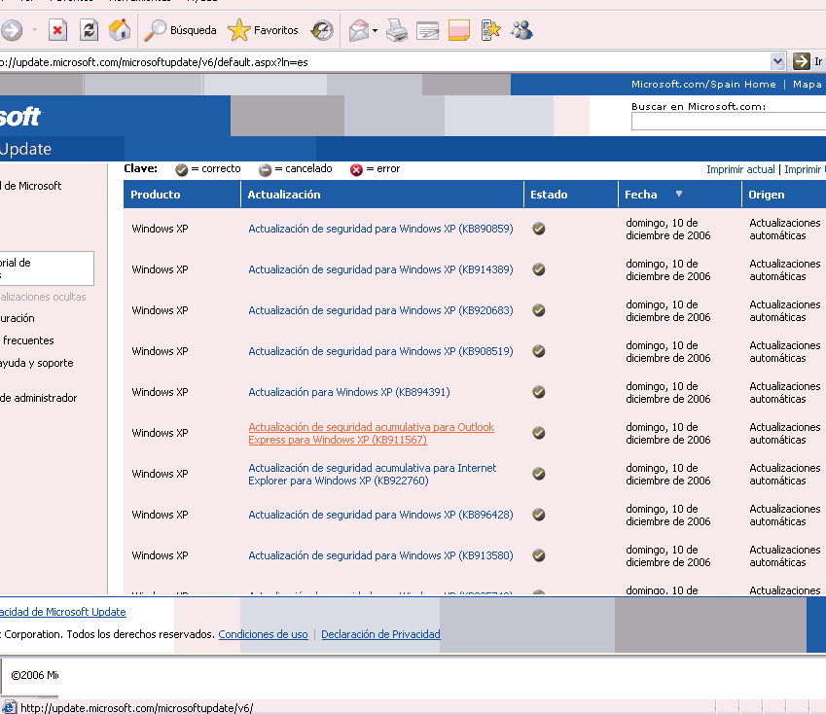This screenshot has height=714, width=826.
Task: Open security update KB908519 link
Action: pos(380,351)
